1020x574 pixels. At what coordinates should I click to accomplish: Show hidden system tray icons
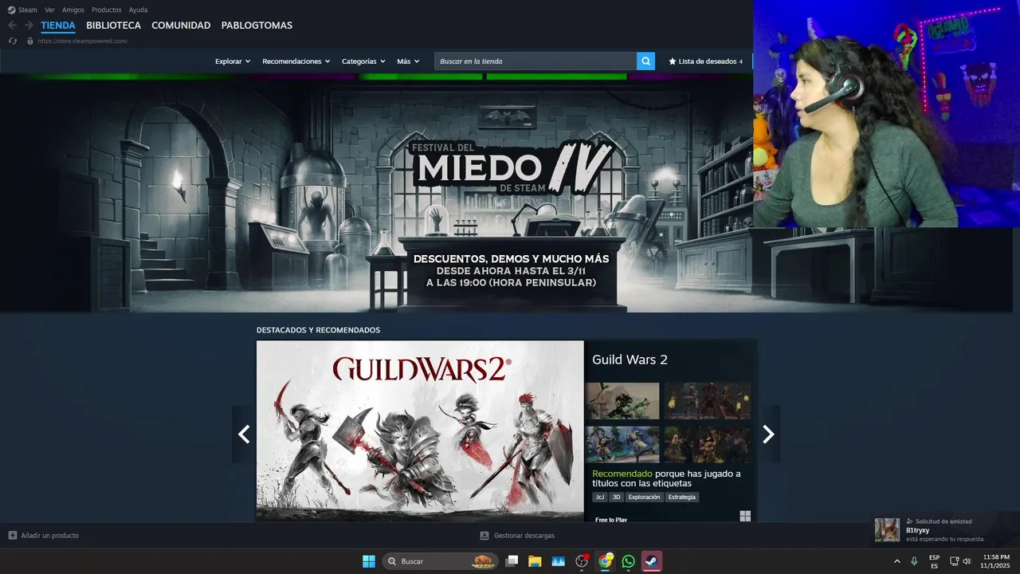[897, 561]
